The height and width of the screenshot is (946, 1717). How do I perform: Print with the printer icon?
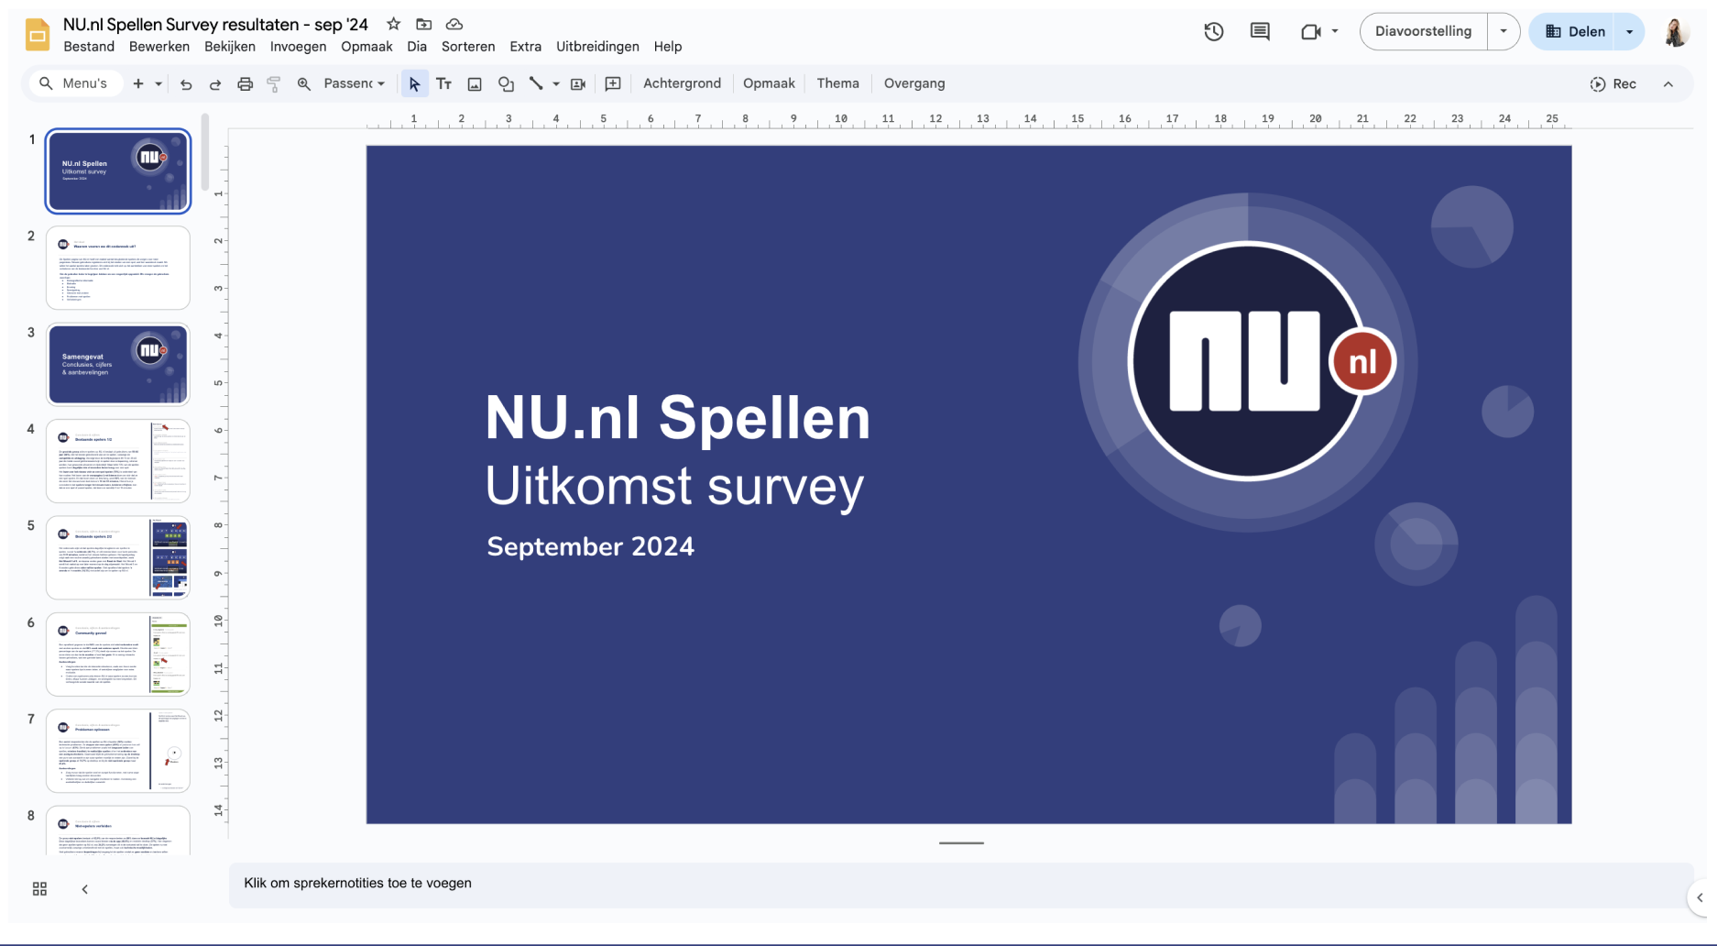coord(245,83)
